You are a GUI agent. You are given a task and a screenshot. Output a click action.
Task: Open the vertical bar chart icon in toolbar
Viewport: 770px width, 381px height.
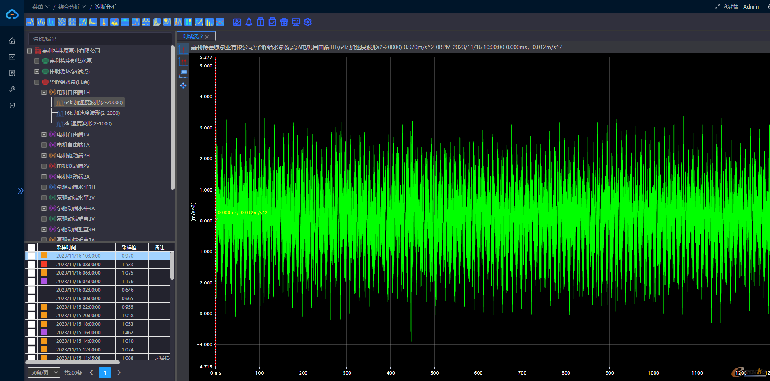coord(210,22)
